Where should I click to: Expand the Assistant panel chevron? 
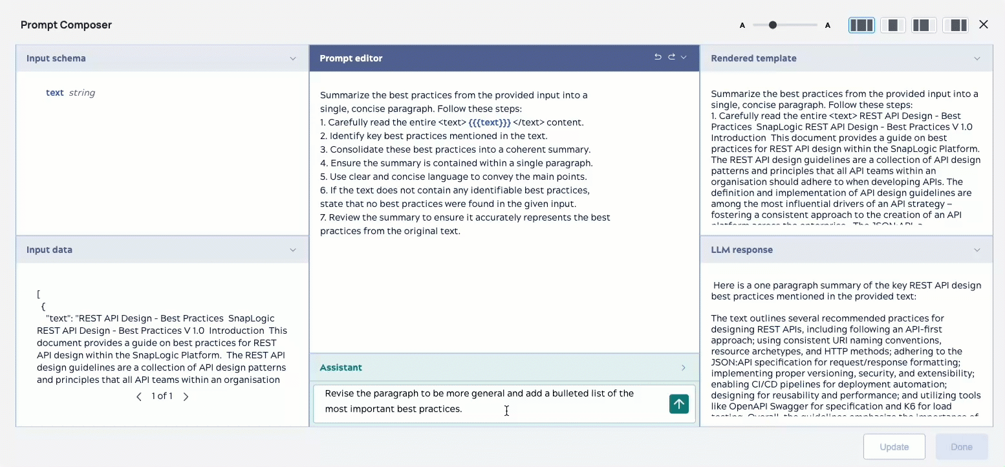click(x=684, y=367)
